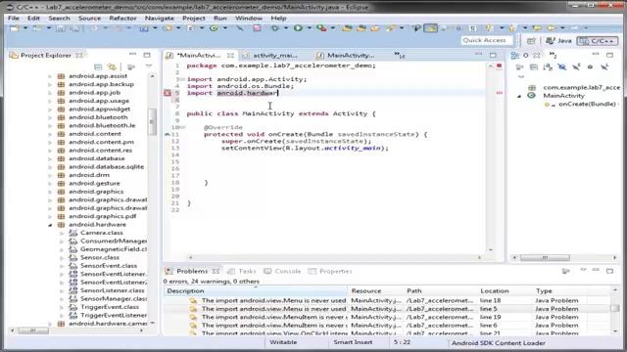Expand android.content package node
The image size is (627, 352).
coord(50,134)
